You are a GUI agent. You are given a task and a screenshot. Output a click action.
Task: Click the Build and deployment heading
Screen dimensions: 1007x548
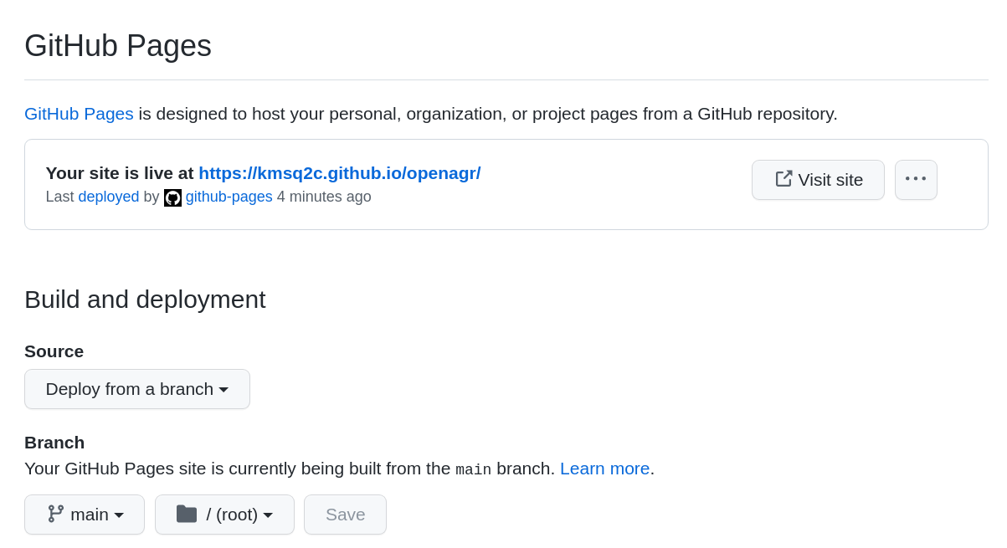145,300
